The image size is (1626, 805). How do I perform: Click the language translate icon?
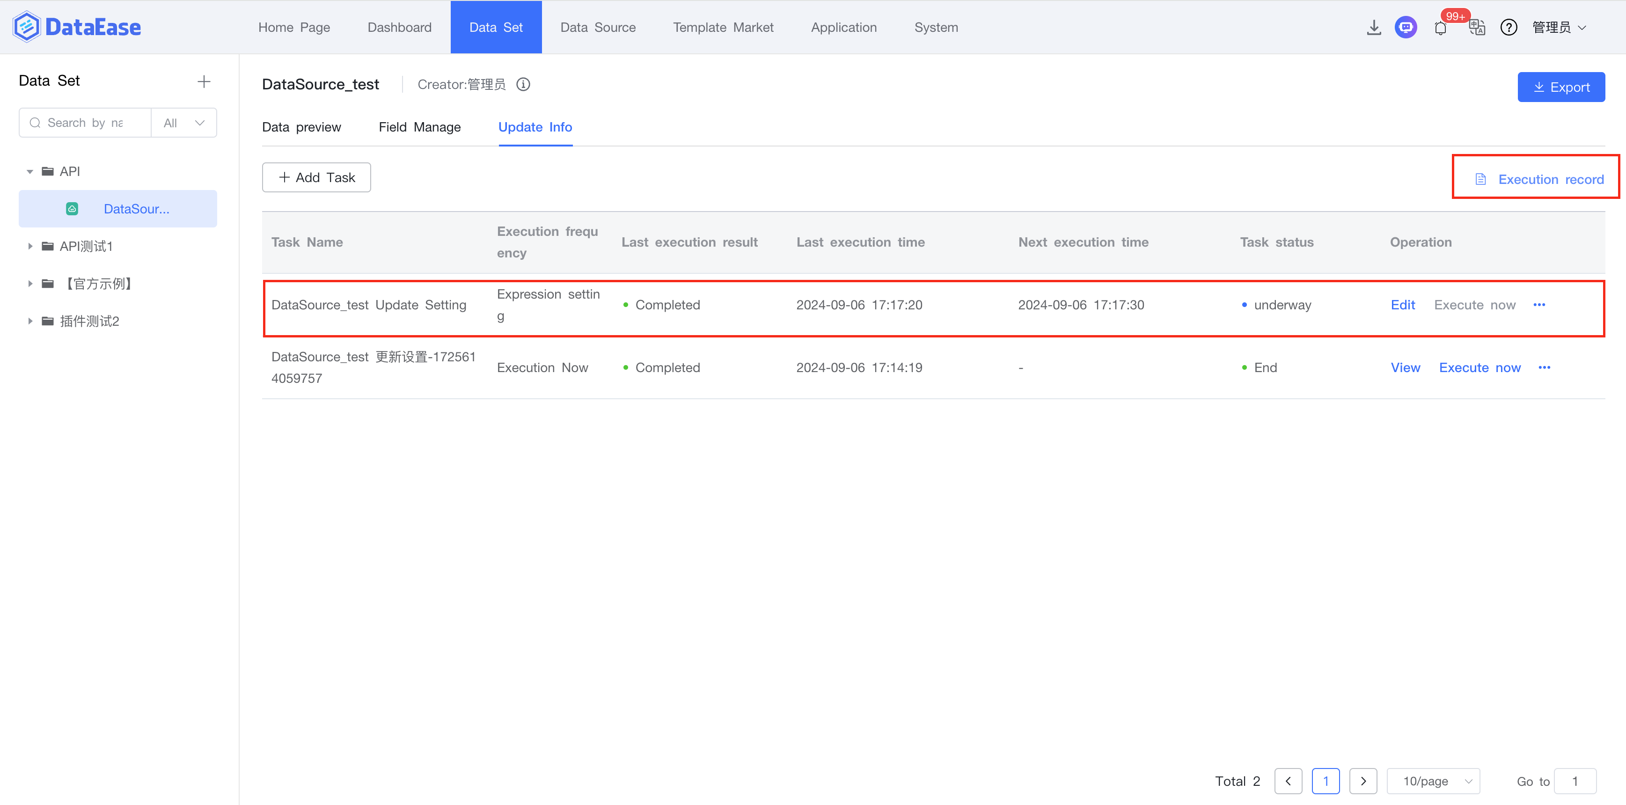[x=1476, y=28]
